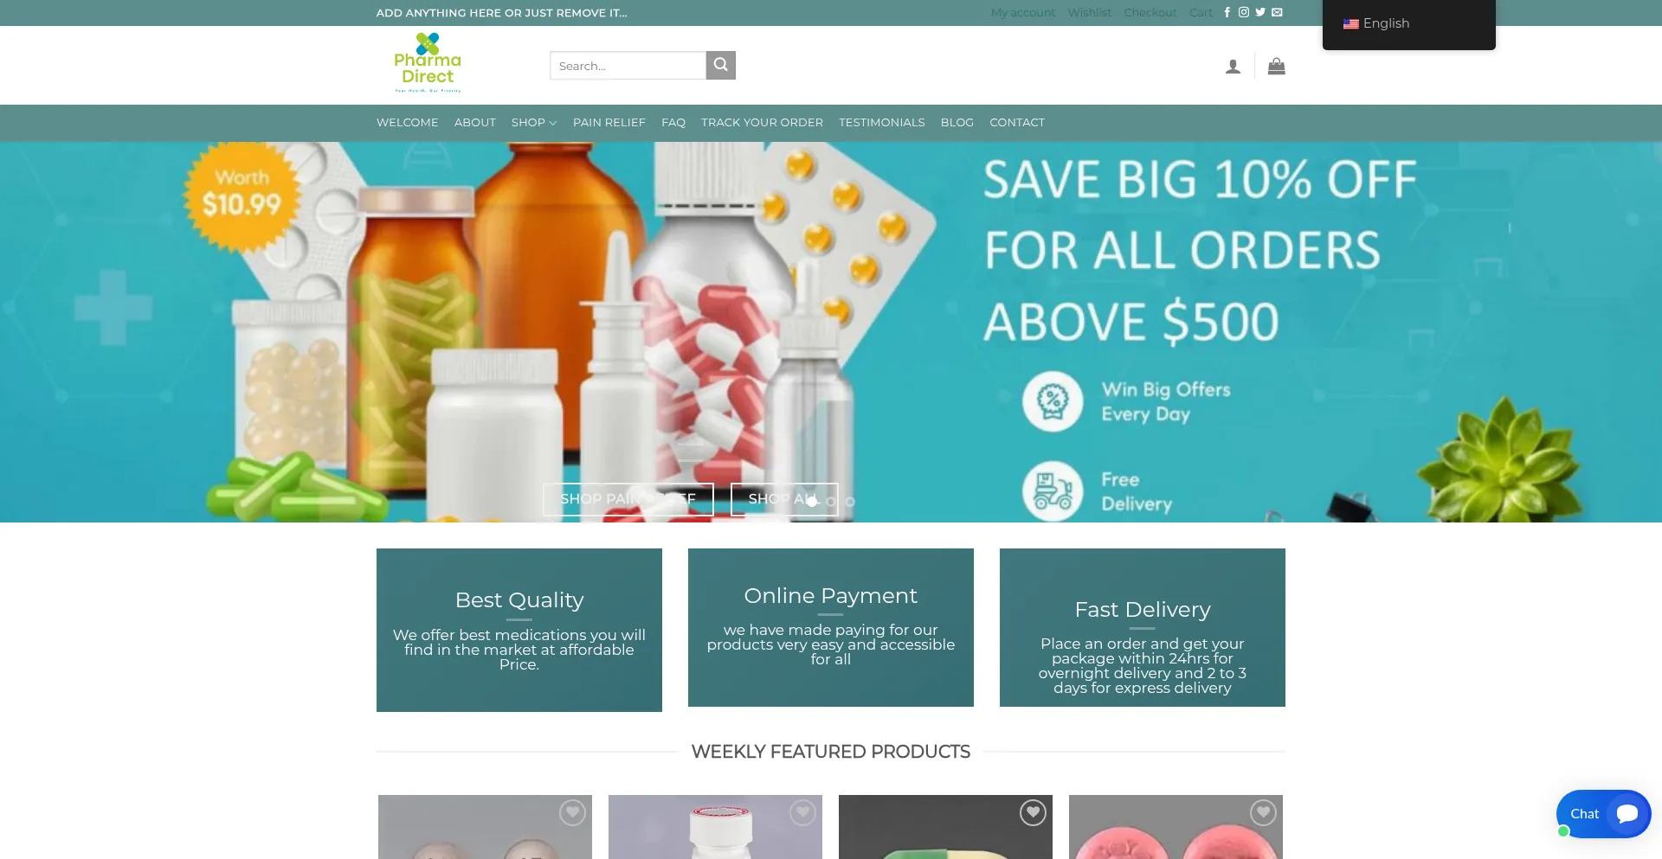Click the Twitter bird icon
1662x859 pixels.
coord(1260,12)
